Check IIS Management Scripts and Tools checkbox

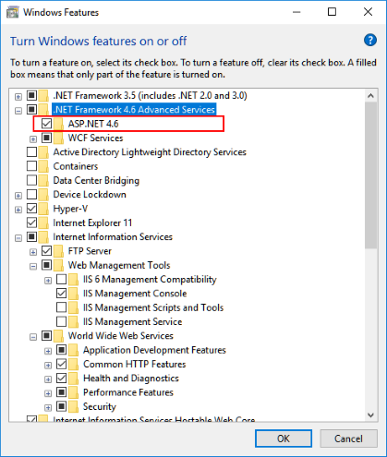61,307
